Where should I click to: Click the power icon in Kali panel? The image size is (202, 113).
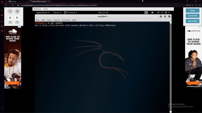[x=166, y=13]
